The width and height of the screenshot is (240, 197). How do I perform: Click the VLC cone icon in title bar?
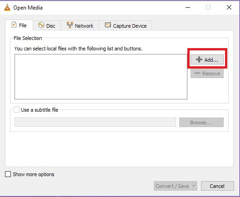pyautogui.click(x=7, y=7)
